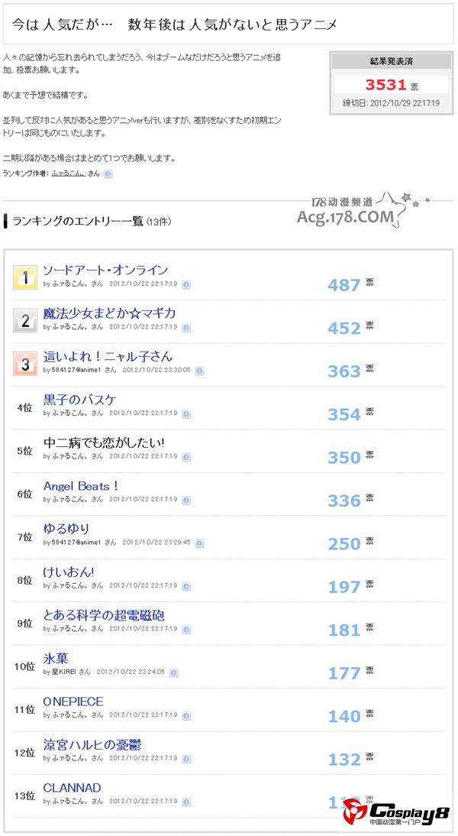Click the small icon beside ゆるゆり timestamp
This screenshot has width=458, height=836.
pos(200,543)
